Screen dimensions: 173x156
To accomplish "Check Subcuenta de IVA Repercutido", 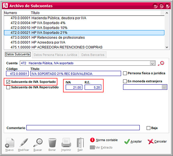I will [8, 87].
